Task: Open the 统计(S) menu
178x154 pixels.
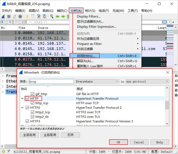Action: pos(90,11)
